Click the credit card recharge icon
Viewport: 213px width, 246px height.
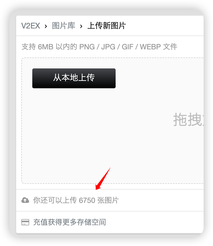coord(25,222)
